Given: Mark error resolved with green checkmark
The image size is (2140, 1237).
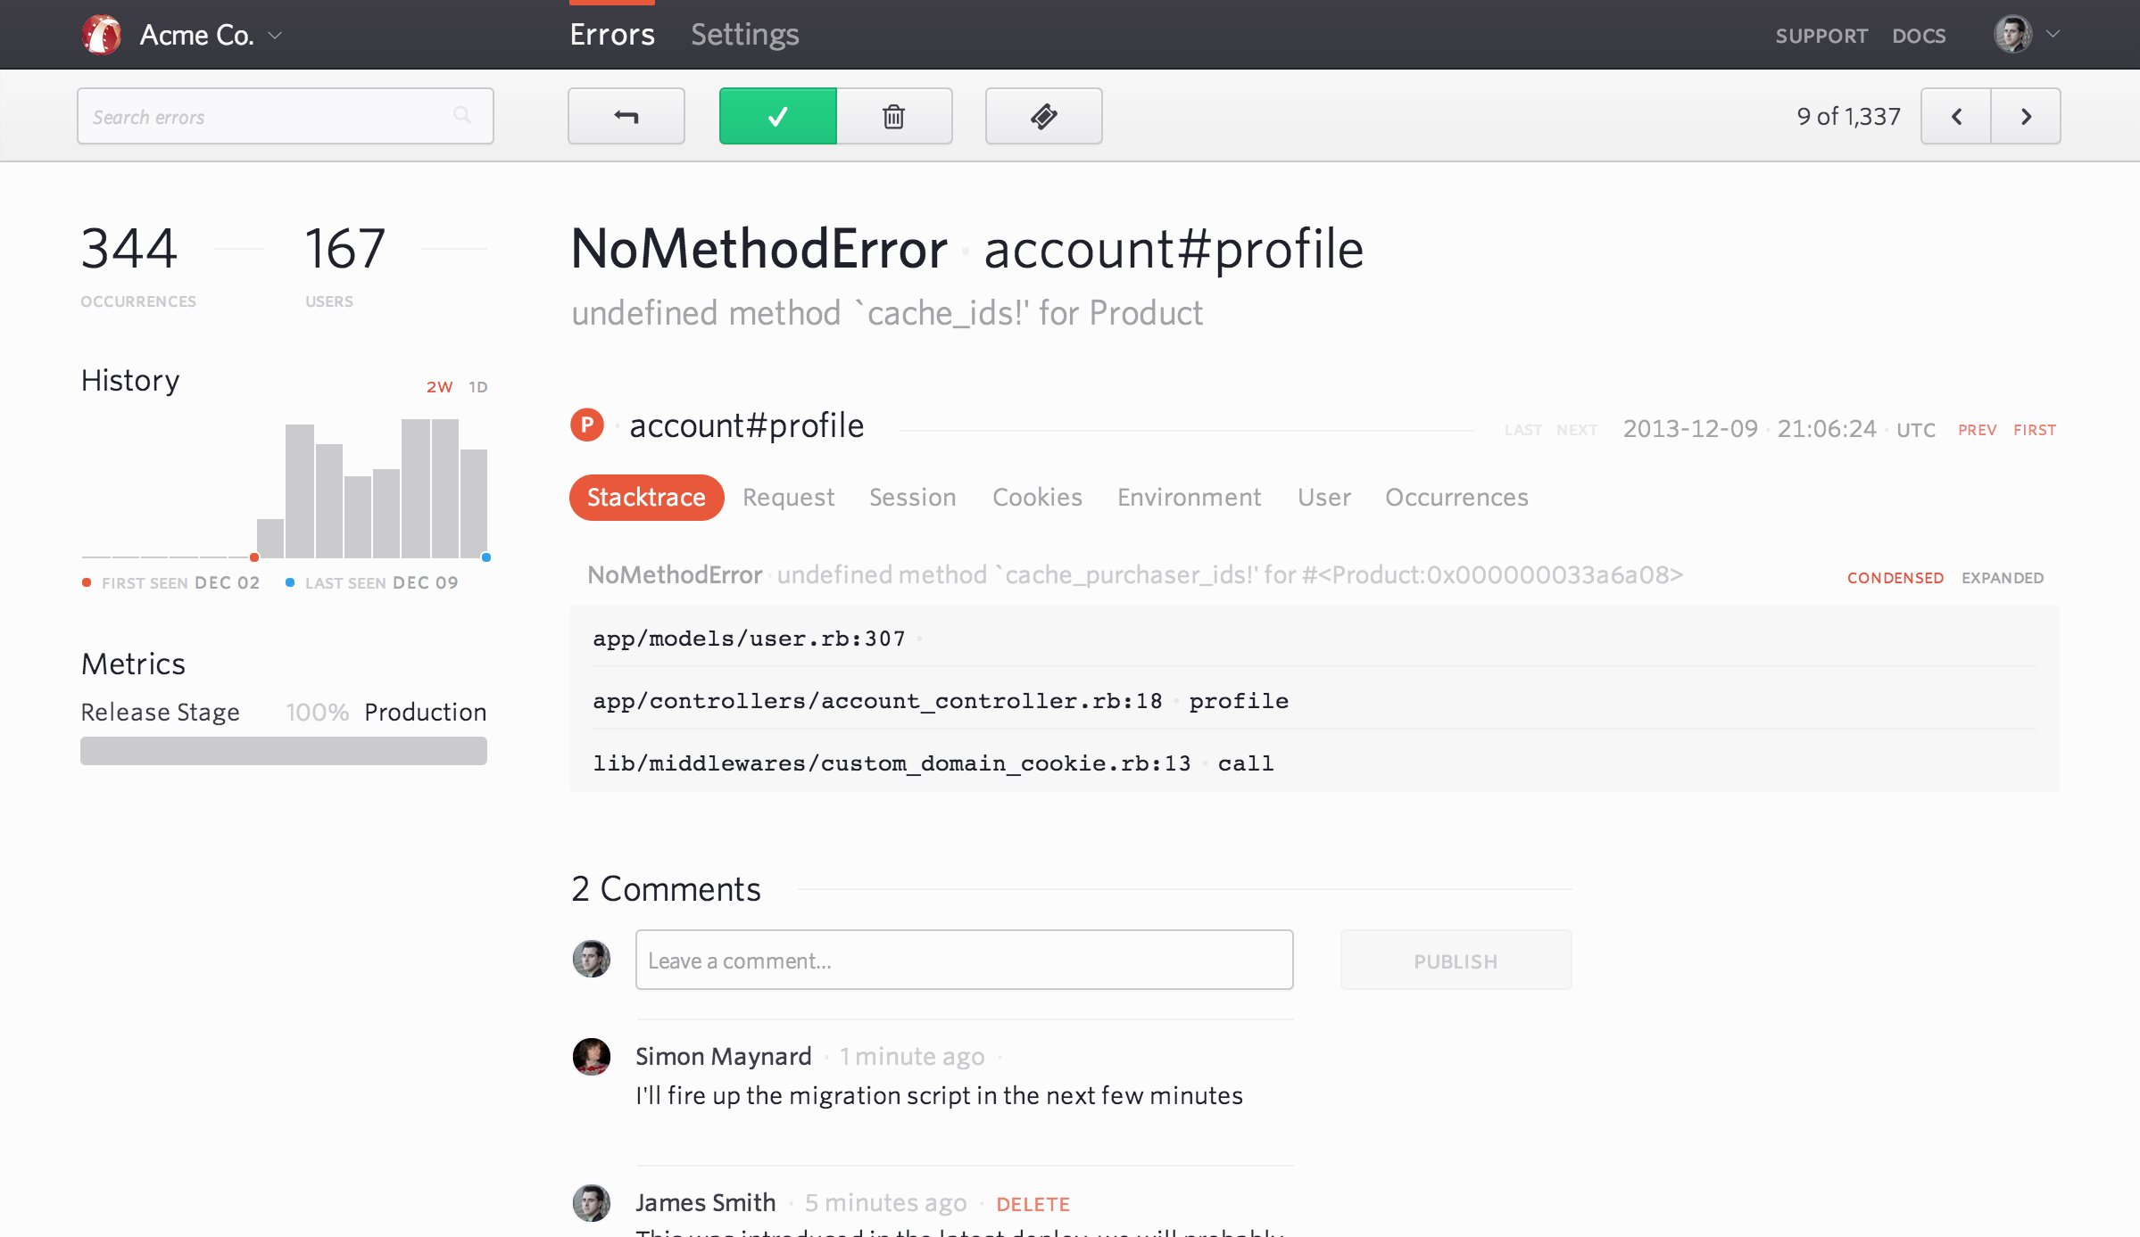Looking at the screenshot, I should pyautogui.click(x=777, y=116).
